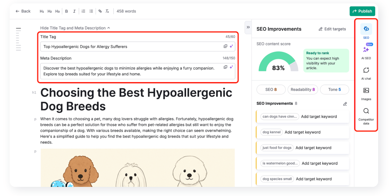
Task: Collapse the SEO side panel with the double chevron
Action: 248,27
